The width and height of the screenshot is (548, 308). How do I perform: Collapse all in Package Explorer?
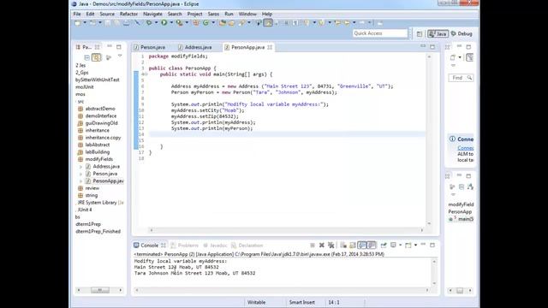coord(87,57)
